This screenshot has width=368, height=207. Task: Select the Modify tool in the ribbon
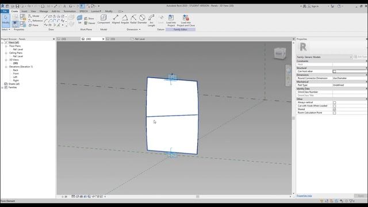pyautogui.click(x=6, y=20)
